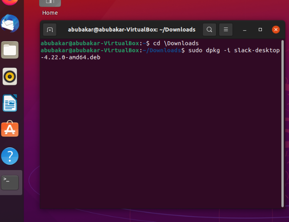Screen dimensions: 289x222
Task: Close the terminal window
Action: point(276,30)
